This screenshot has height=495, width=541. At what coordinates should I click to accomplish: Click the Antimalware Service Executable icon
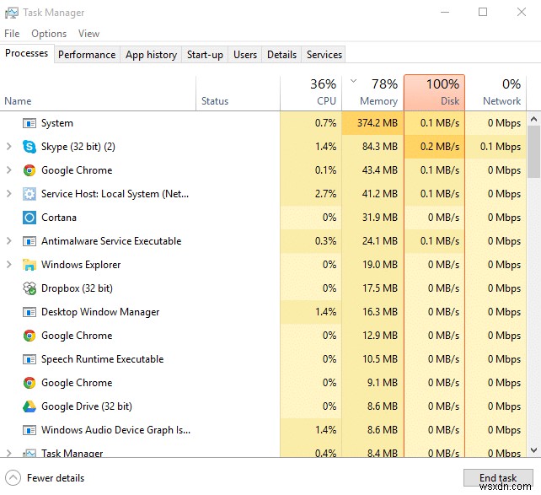point(29,241)
